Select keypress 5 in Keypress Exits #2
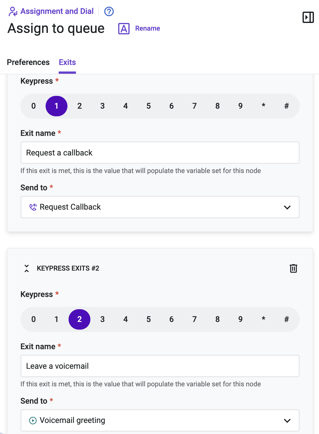The width and height of the screenshot is (319, 434). click(148, 319)
